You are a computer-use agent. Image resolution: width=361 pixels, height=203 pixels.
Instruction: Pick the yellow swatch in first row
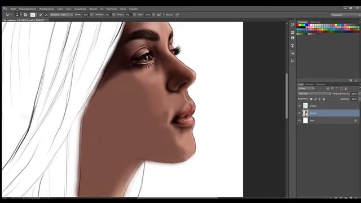tap(300, 25)
